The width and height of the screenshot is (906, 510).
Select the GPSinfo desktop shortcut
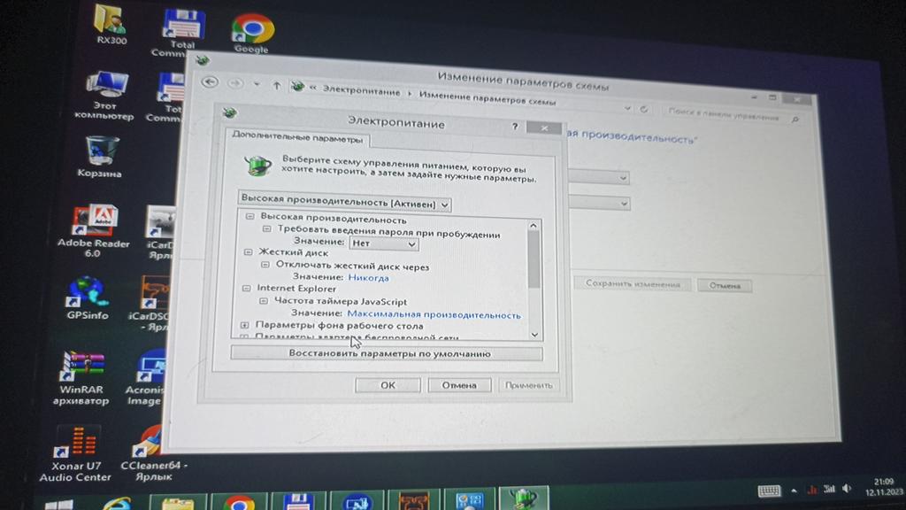coord(88,298)
